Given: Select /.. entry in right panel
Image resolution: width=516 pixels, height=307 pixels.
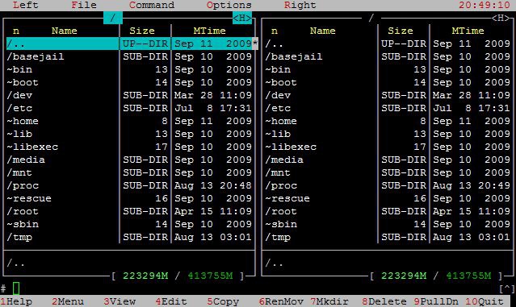Looking at the screenshot, I should pyautogui.click(x=388, y=44).
